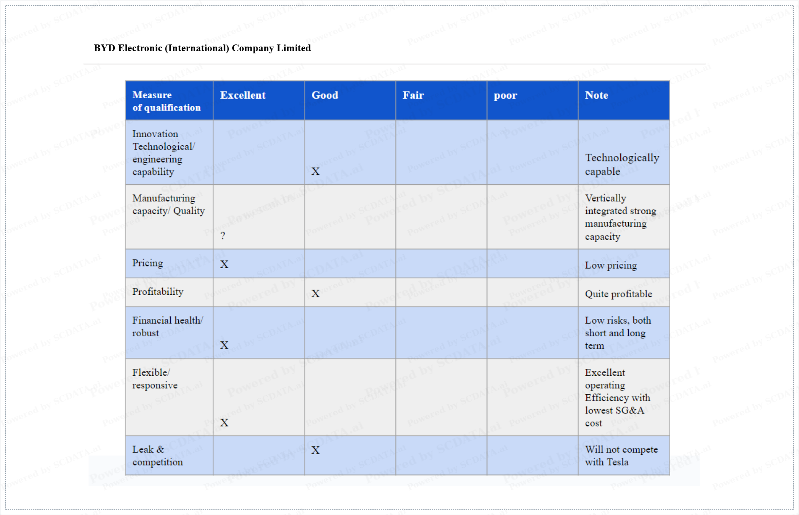Click the X in the Innovation row
This screenshot has height=515, width=799.
coord(315,172)
